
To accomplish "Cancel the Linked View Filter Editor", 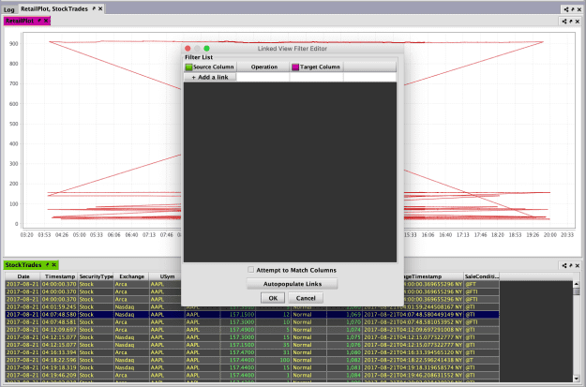I will (x=309, y=297).
